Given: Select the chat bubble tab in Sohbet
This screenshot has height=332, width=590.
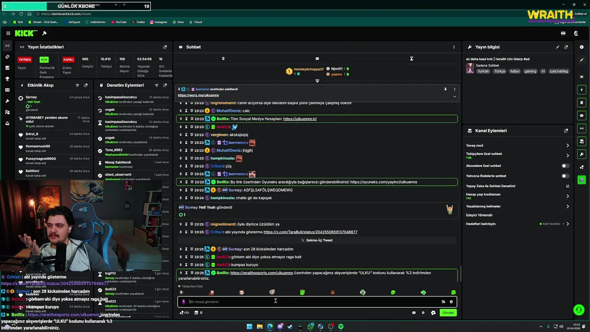Looking at the screenshot, I should pyautogui.click(x=317, y=59).
